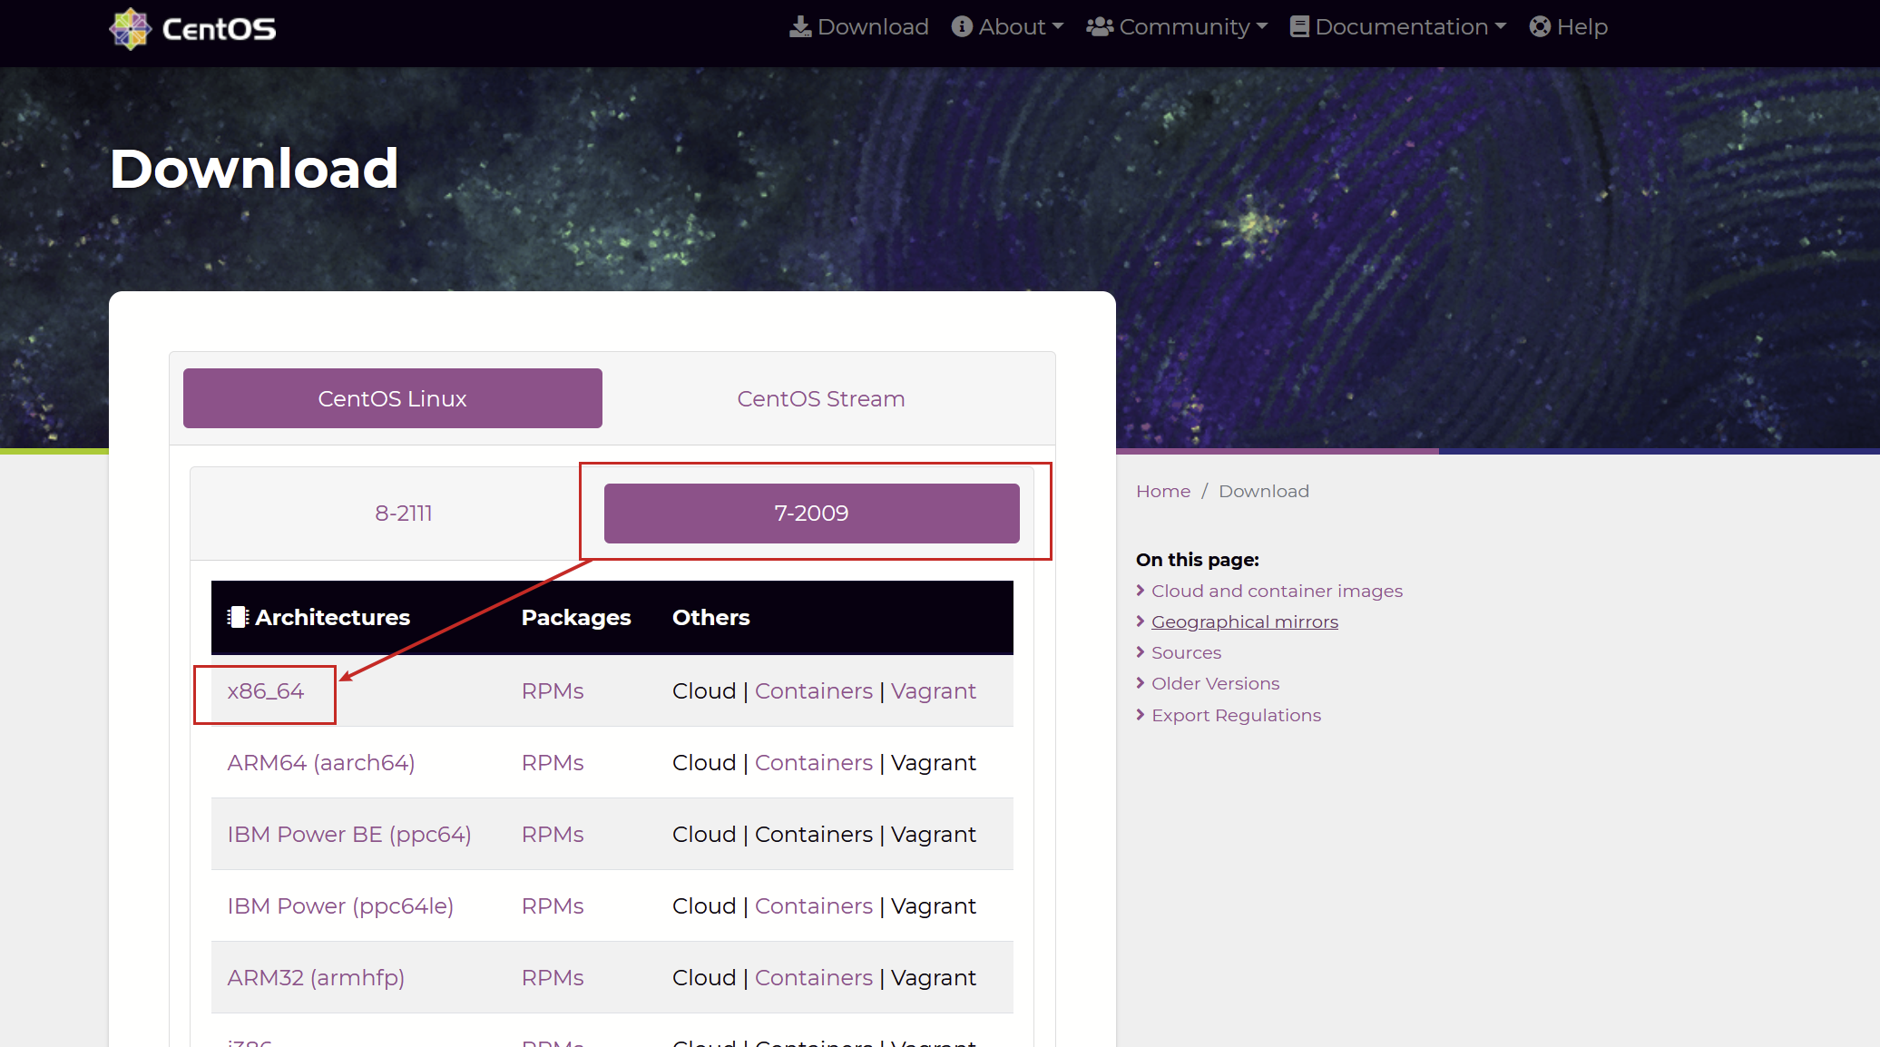The height and width of the screenshot is (1047, 1880).
Task: Click the chevron before Geographical mirrors
Action: [x=1141, y=621]
